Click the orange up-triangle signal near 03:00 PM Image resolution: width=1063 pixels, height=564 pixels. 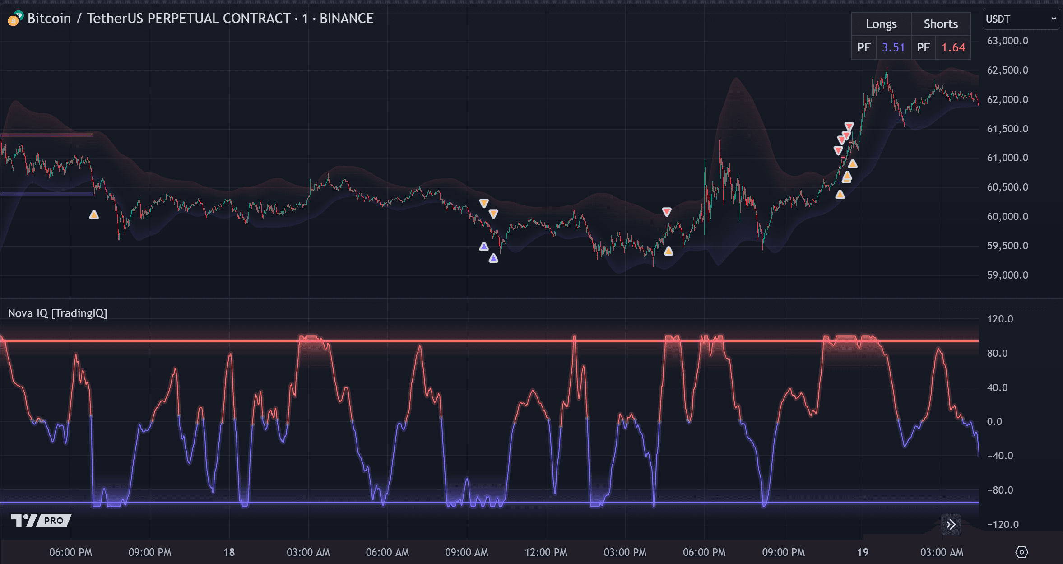pyautogui.click(x=668, y=251)
